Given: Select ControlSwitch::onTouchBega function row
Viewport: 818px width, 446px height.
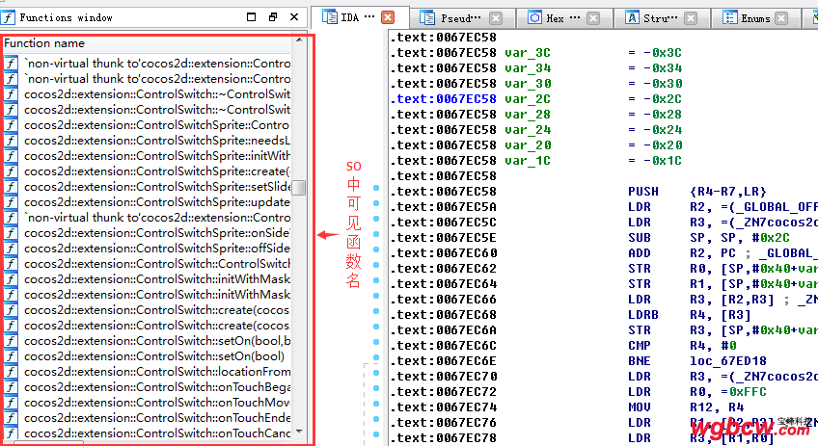Looking at the screenshot, I should click(147, 387).
